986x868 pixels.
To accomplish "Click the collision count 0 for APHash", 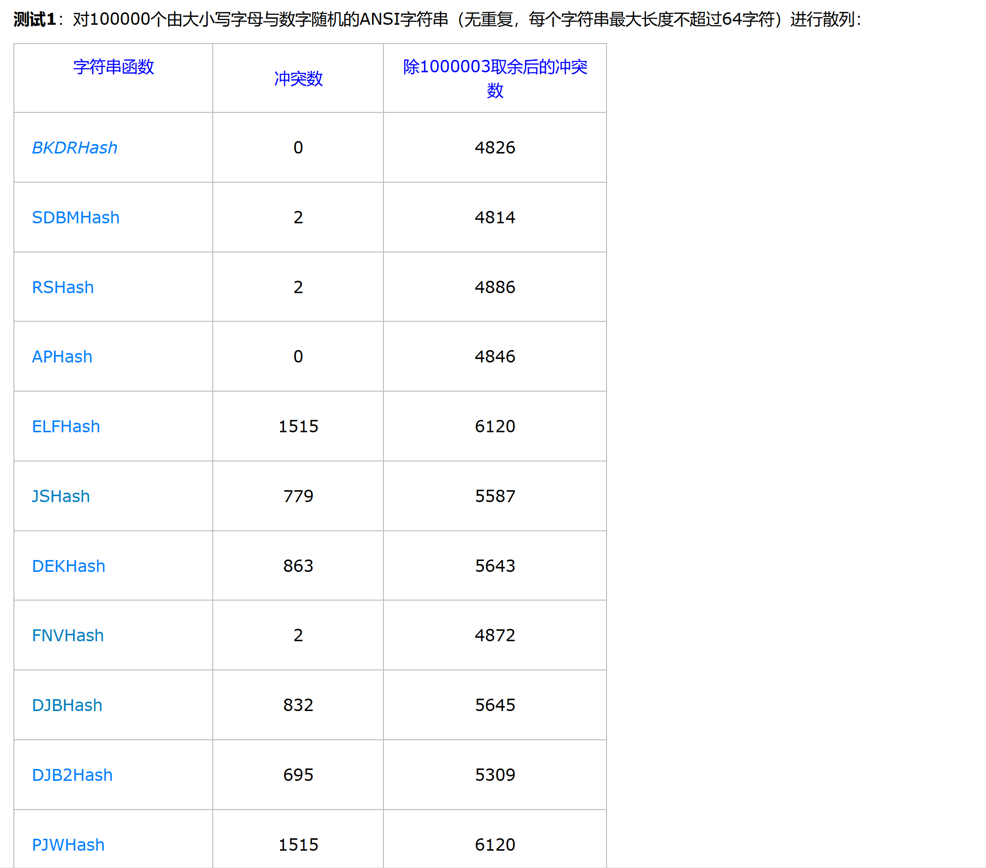I will (x=298, y=357).
